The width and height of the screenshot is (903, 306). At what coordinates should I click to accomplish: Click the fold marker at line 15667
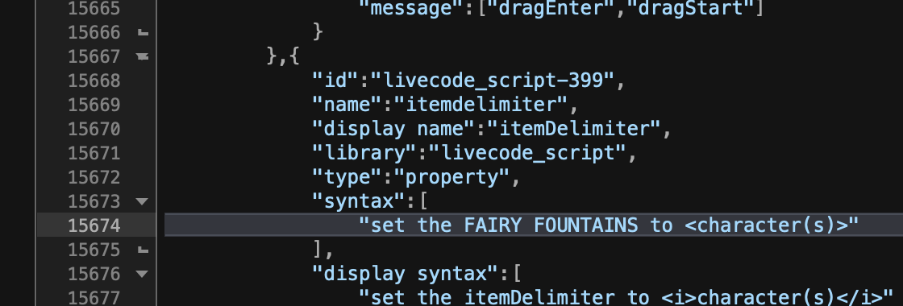142,56
